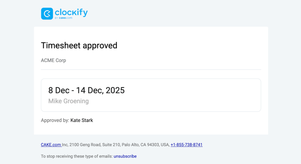Click the divider line under ACME Corp
301x164 pixels.
click(x=151, y=70)
